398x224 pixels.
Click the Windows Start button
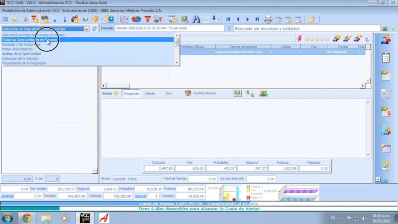click(7, 218)
